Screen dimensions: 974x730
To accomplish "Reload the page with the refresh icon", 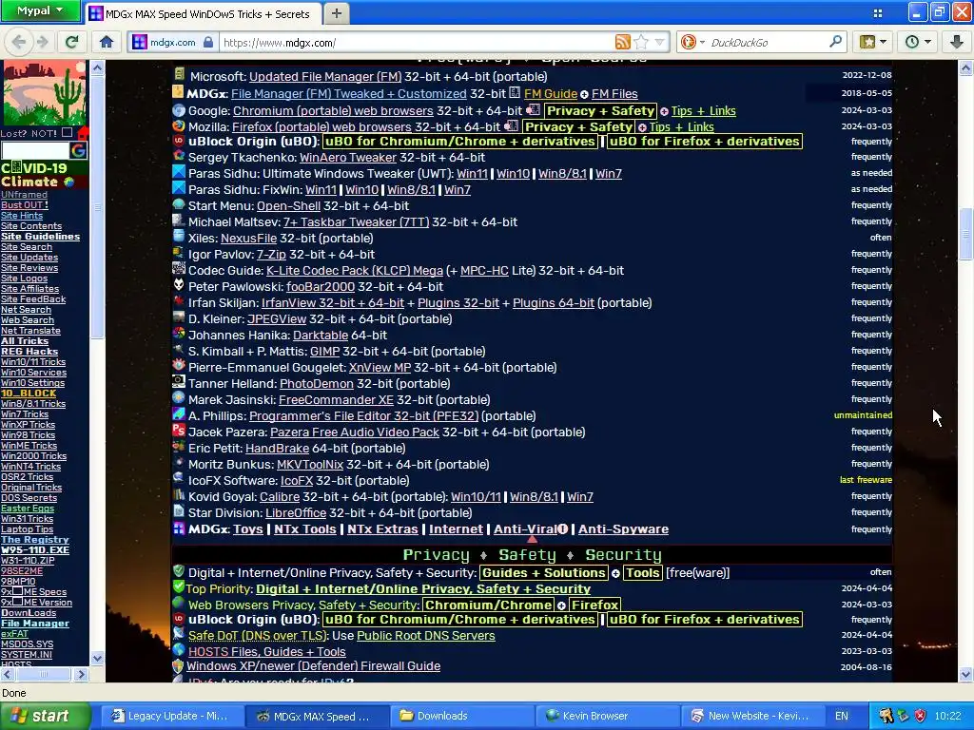I will coord(72,42).
